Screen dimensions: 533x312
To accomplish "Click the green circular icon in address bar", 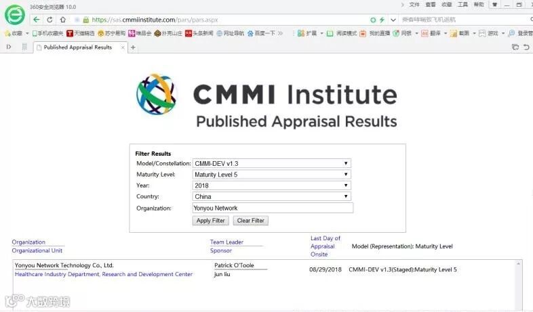I will pyautogui.click(x=373, y=20).
